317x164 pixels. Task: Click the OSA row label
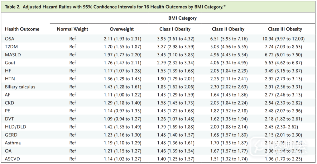click(x=10, y=39)
